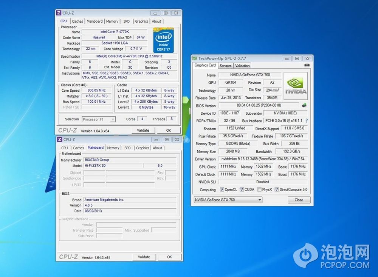This screenshot has height=277, width=378.
Task: Open the Bus Interface question mark help
Action: pos(307,120)
